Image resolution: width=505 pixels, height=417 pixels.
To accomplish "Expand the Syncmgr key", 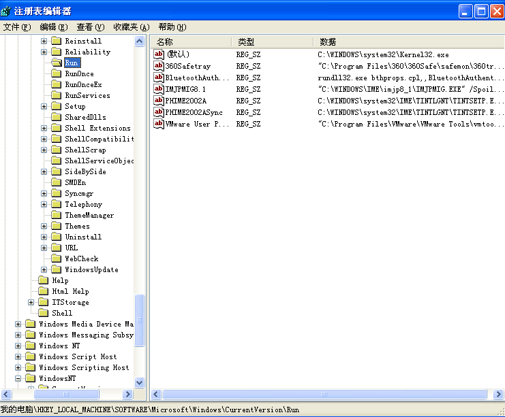I will pyautogui.click(x=44, y=194).
